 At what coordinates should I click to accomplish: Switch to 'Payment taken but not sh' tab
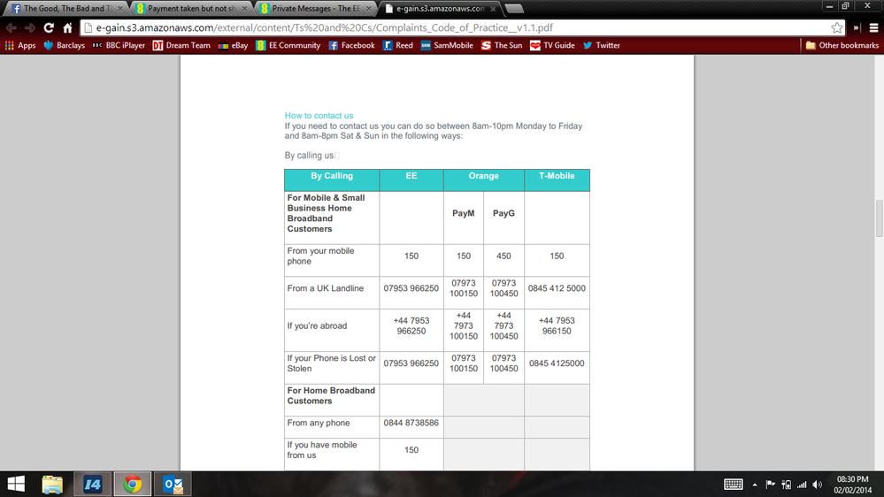192,9
